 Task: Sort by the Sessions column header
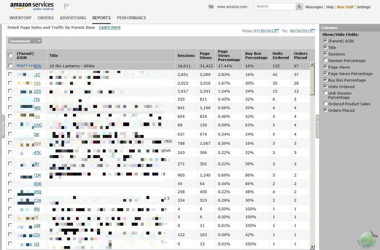point(186,55)
